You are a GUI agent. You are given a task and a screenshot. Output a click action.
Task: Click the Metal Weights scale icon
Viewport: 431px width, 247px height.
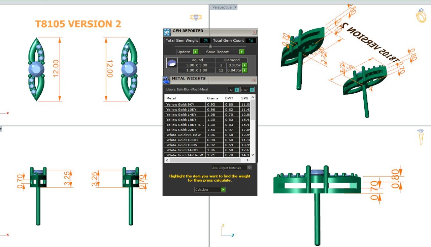point(166,80)
